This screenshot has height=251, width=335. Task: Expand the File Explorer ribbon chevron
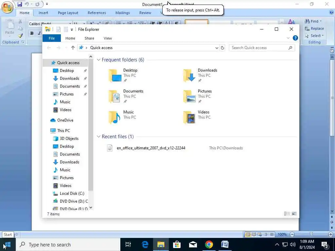coord(288,38)
